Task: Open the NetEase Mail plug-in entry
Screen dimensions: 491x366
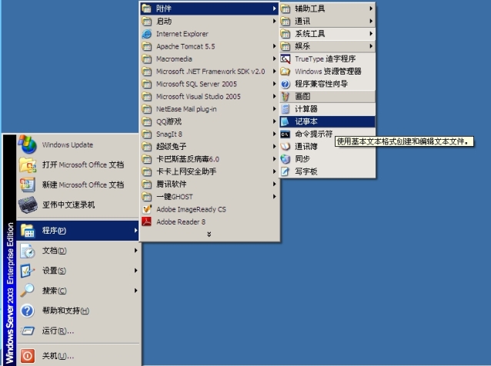Action: point(209,109)
